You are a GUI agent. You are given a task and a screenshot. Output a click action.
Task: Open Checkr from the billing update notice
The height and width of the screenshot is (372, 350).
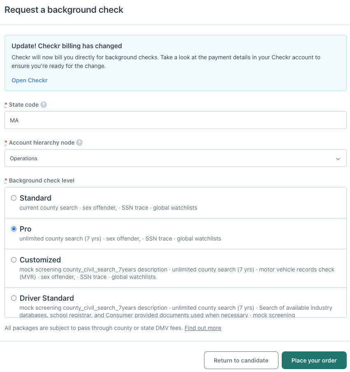(29, 80)
